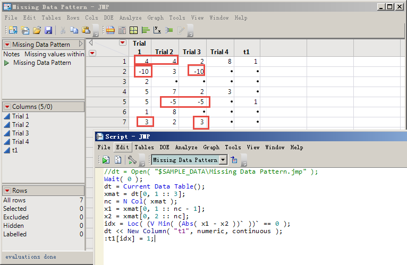Click the Distribution bar chart icon

(x=146, y=30)
